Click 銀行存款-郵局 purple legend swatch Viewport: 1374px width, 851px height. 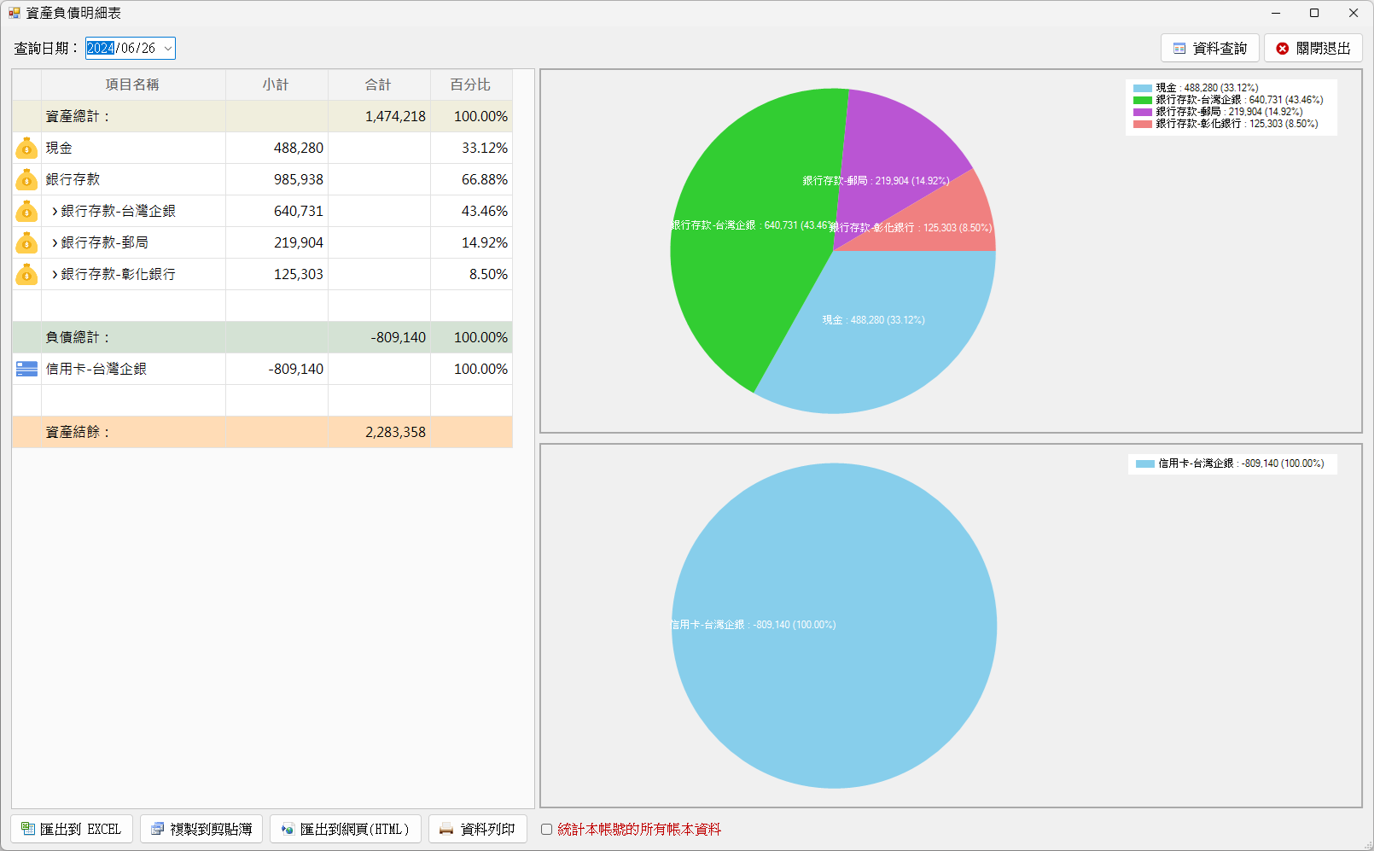click(1143, 112)
